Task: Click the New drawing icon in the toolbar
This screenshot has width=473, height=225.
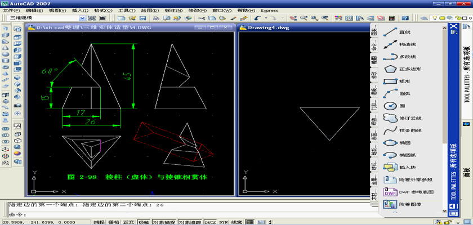Action: click(x=121, y=18)
